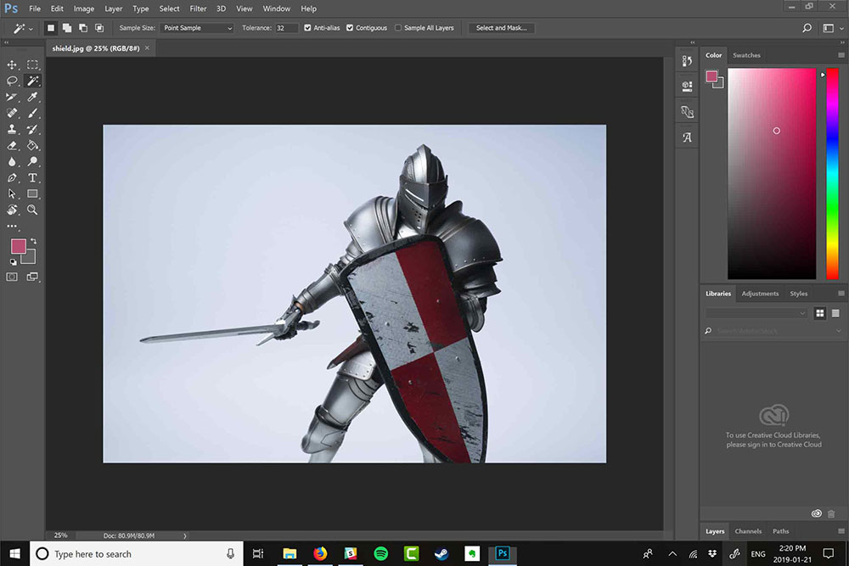Click the Tolerance value field
849x566 pixels.
pyautogui.click(x=286, y=28)
